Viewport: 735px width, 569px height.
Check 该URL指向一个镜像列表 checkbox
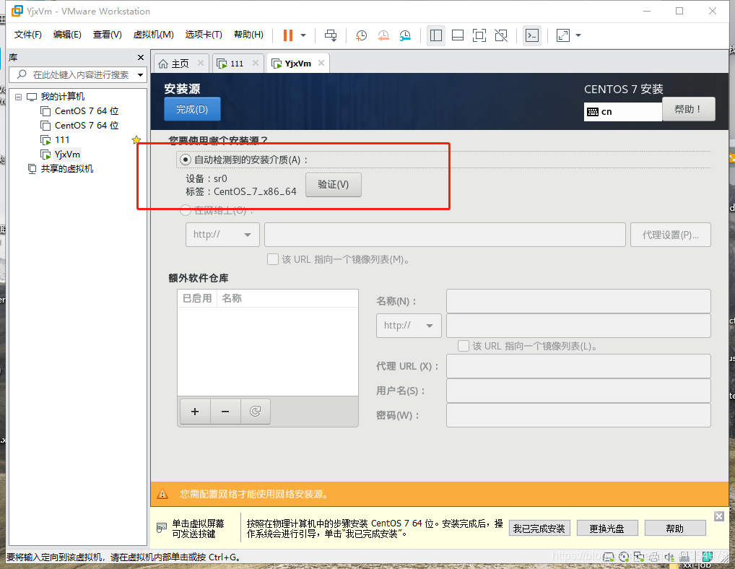tap(272, 258)
